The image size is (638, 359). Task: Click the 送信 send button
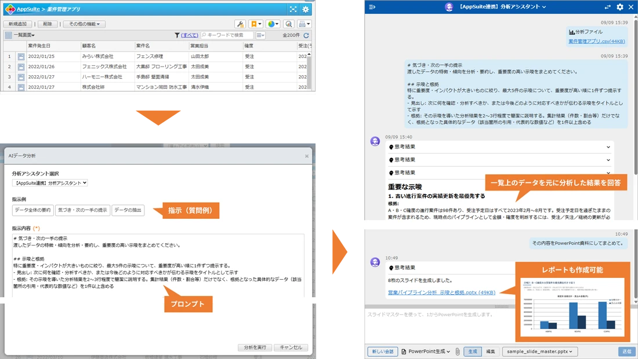pos(626,351)
